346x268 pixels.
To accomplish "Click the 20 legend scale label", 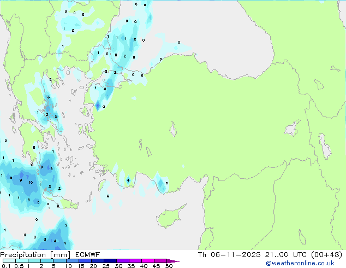I will coord(93,266).
